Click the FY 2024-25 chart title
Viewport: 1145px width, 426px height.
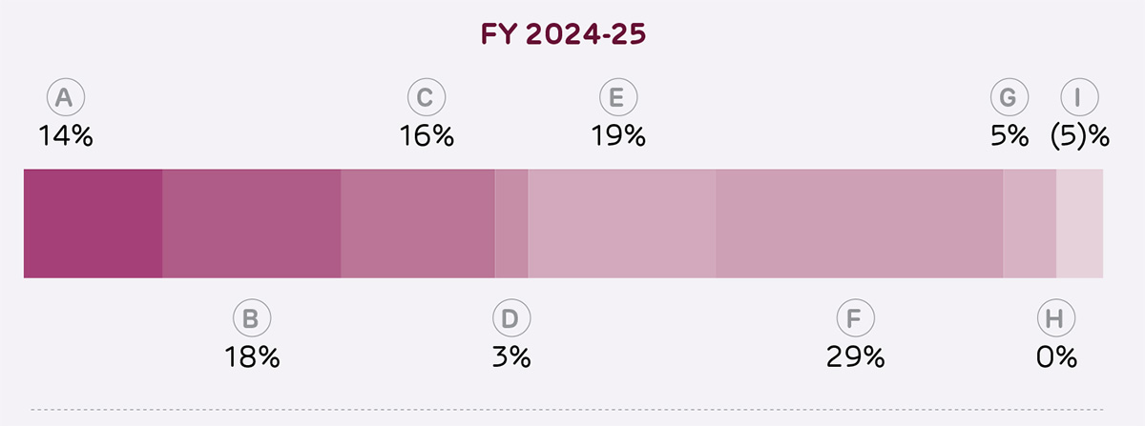click(x=565, y=34)
